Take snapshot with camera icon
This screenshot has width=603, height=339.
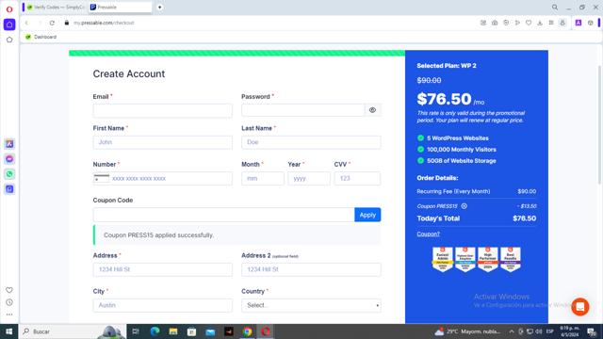click(495, 23)
